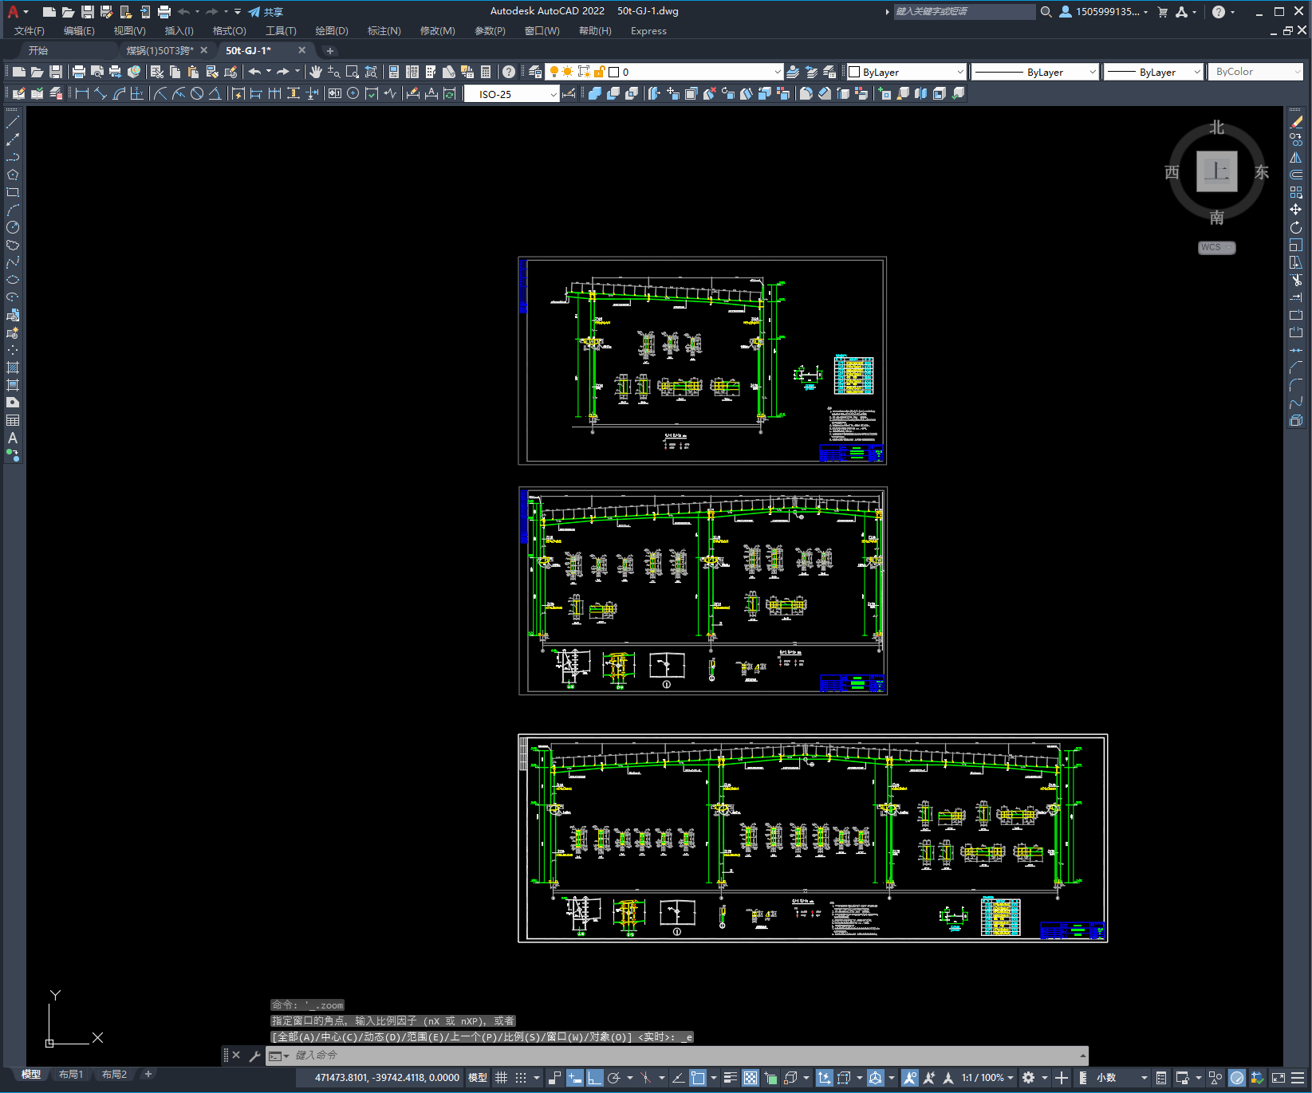The width and height of the screenshot is (1312, 1093).
Task: Toggle lineweight display in status bar
Action: point(731,1078)
